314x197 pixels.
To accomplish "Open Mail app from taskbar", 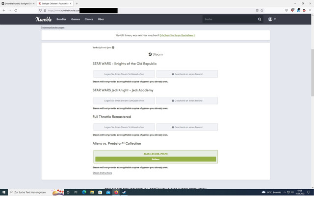I will tap(108, 192).
